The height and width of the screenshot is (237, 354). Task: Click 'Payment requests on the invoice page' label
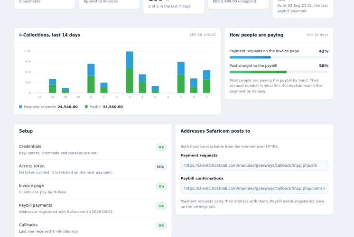264,51
